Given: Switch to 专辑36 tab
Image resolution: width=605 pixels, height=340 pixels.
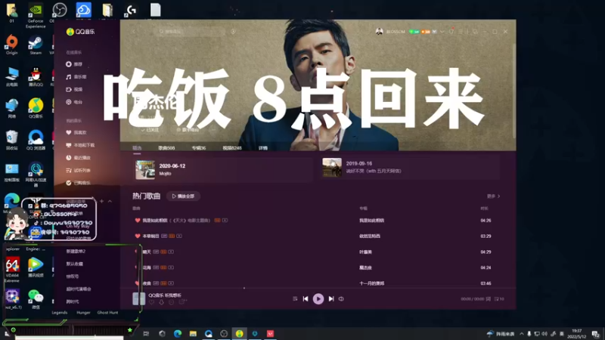Looking at the screenshot, I should tap(199, 148).
